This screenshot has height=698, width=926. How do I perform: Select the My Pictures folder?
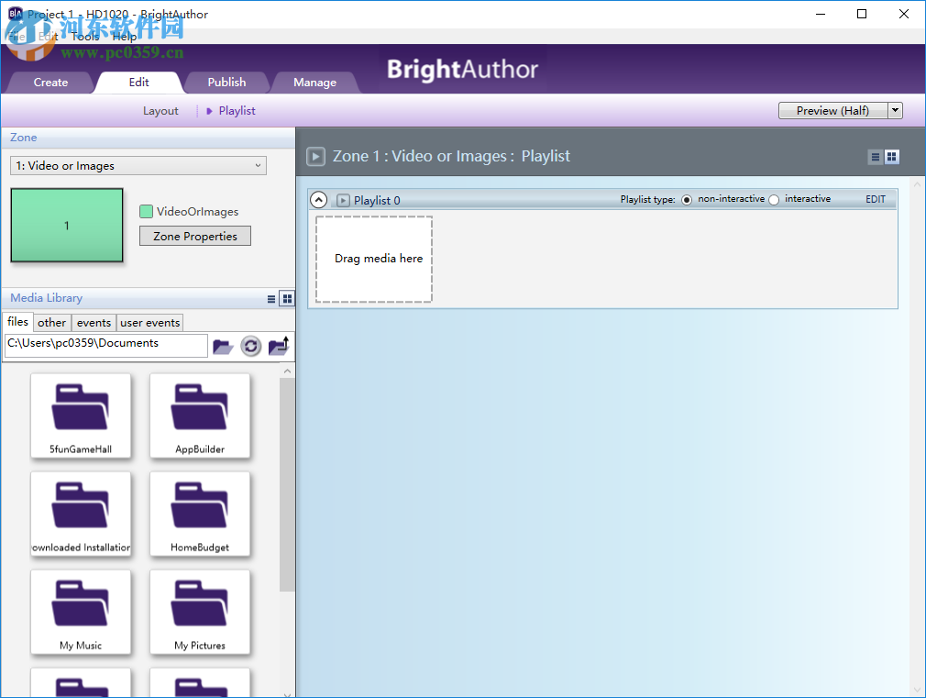[x=200, y=612]
